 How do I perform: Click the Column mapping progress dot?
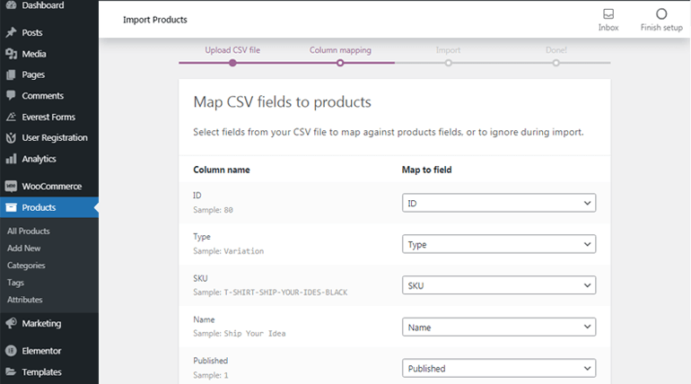[340, 63]
